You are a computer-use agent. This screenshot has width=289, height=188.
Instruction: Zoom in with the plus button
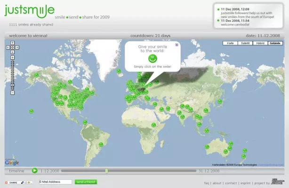coord(12,58)
